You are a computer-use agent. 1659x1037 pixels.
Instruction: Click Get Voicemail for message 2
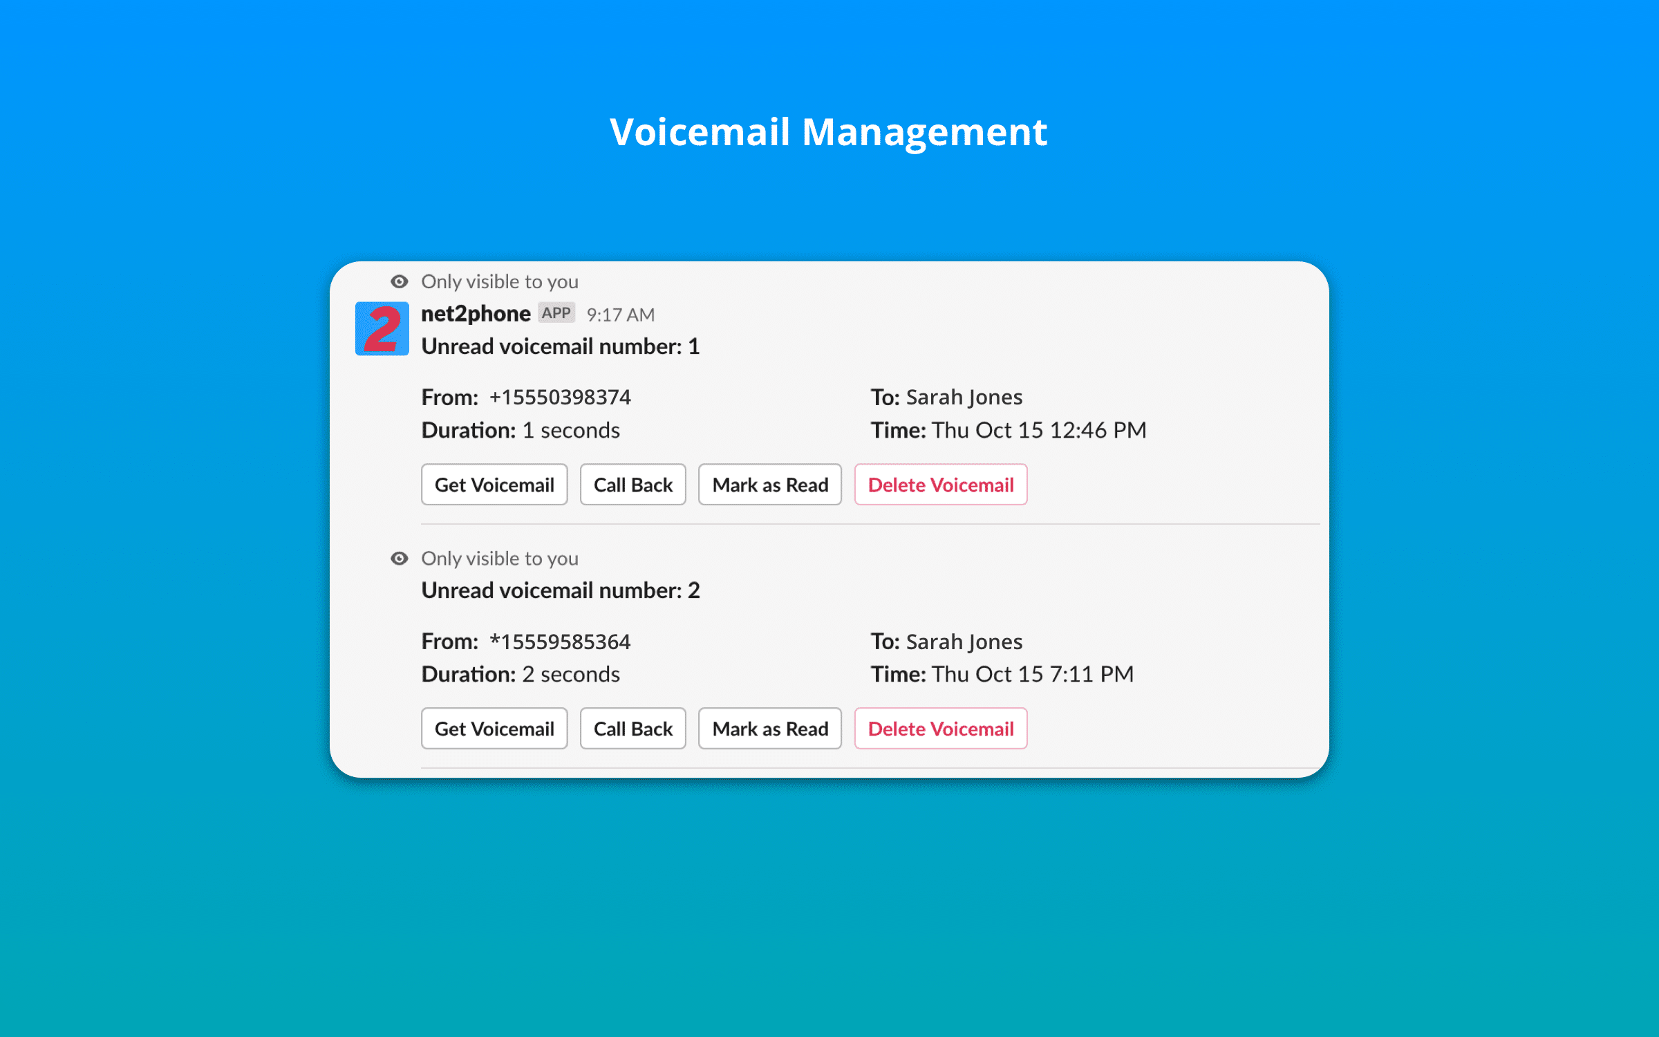click(x=494, y=727)
